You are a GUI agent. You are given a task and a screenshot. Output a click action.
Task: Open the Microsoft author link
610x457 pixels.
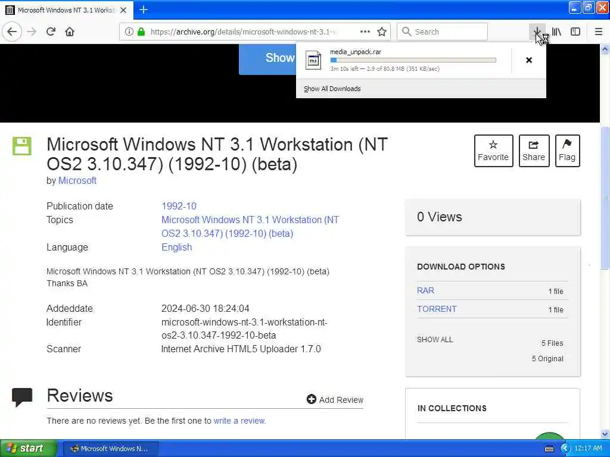coord(77,181)
